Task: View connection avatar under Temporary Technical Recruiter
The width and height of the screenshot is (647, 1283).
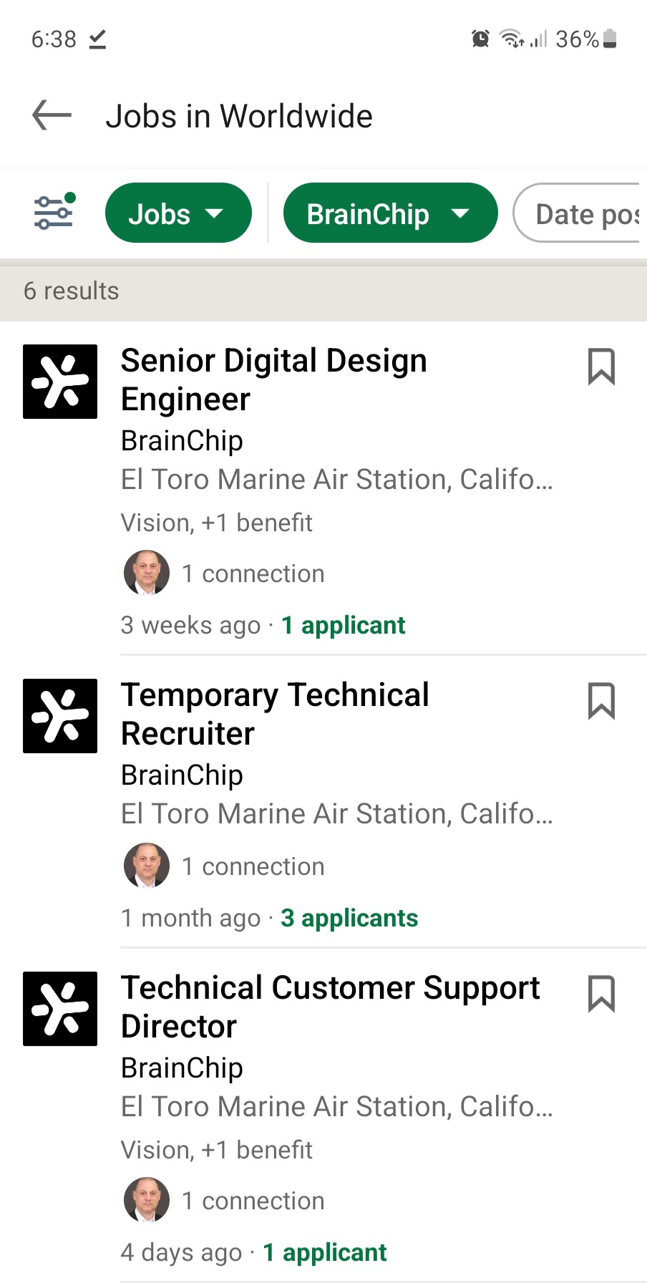Action: 147,866
